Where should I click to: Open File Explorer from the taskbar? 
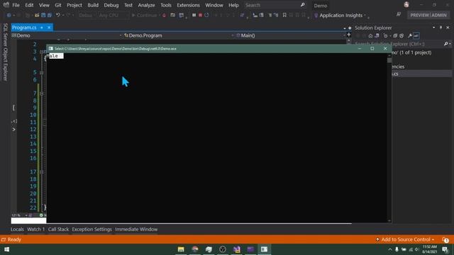tap(181, 249)
